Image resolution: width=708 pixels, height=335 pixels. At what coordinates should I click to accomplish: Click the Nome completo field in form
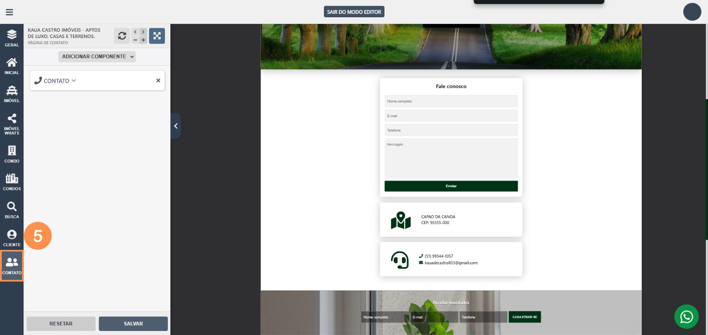451,101
